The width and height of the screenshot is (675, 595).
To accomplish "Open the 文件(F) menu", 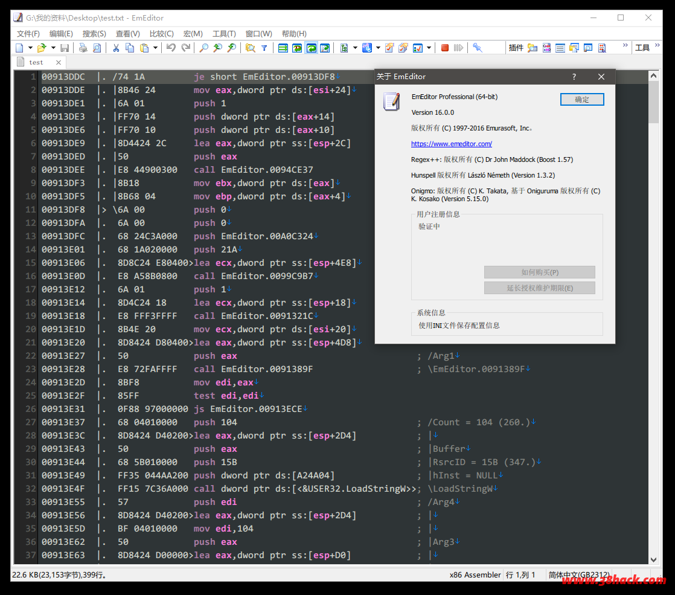I will pos(28,34).
